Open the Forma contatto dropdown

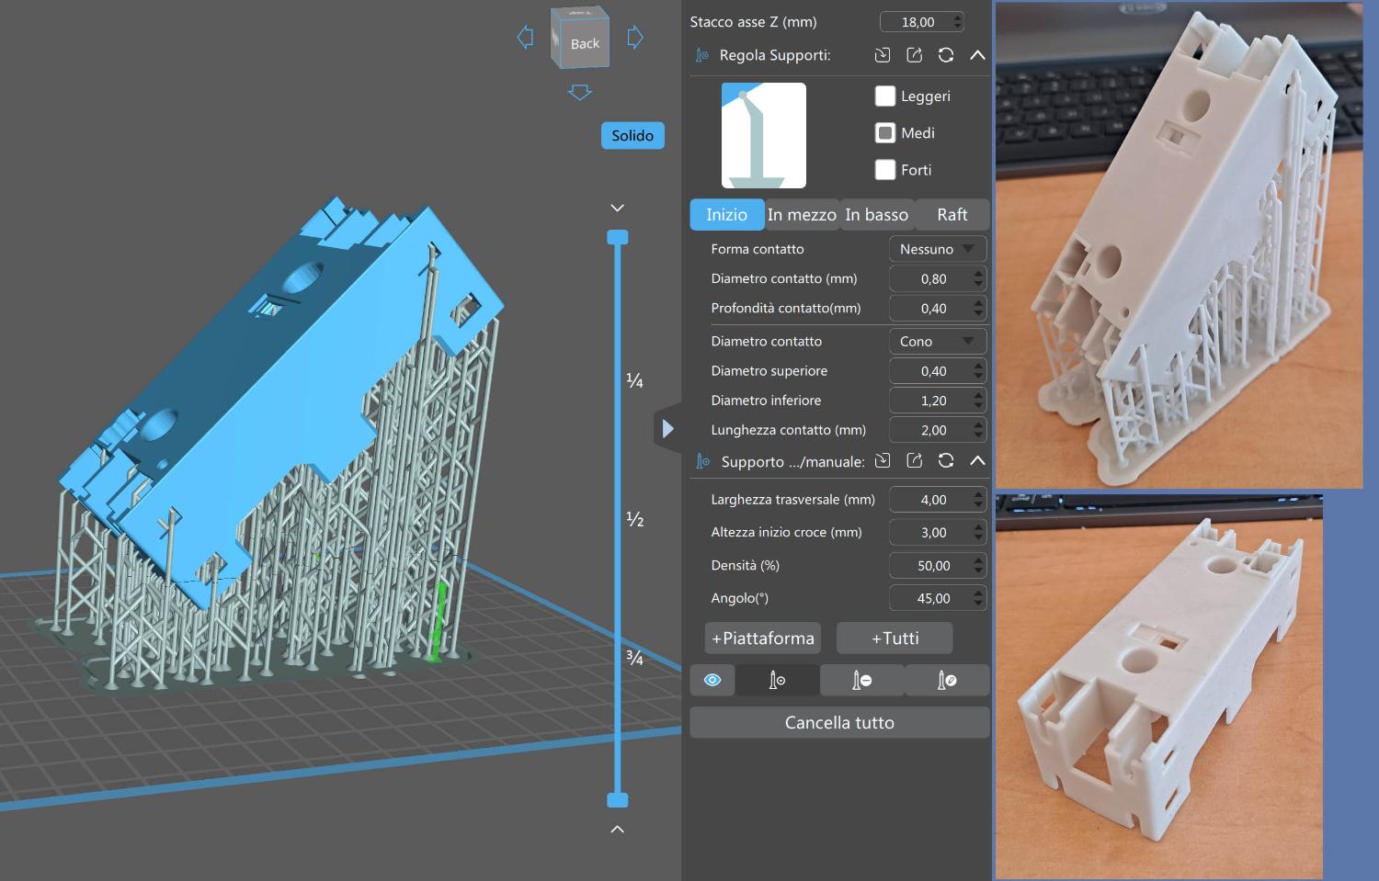coord(937,249)
